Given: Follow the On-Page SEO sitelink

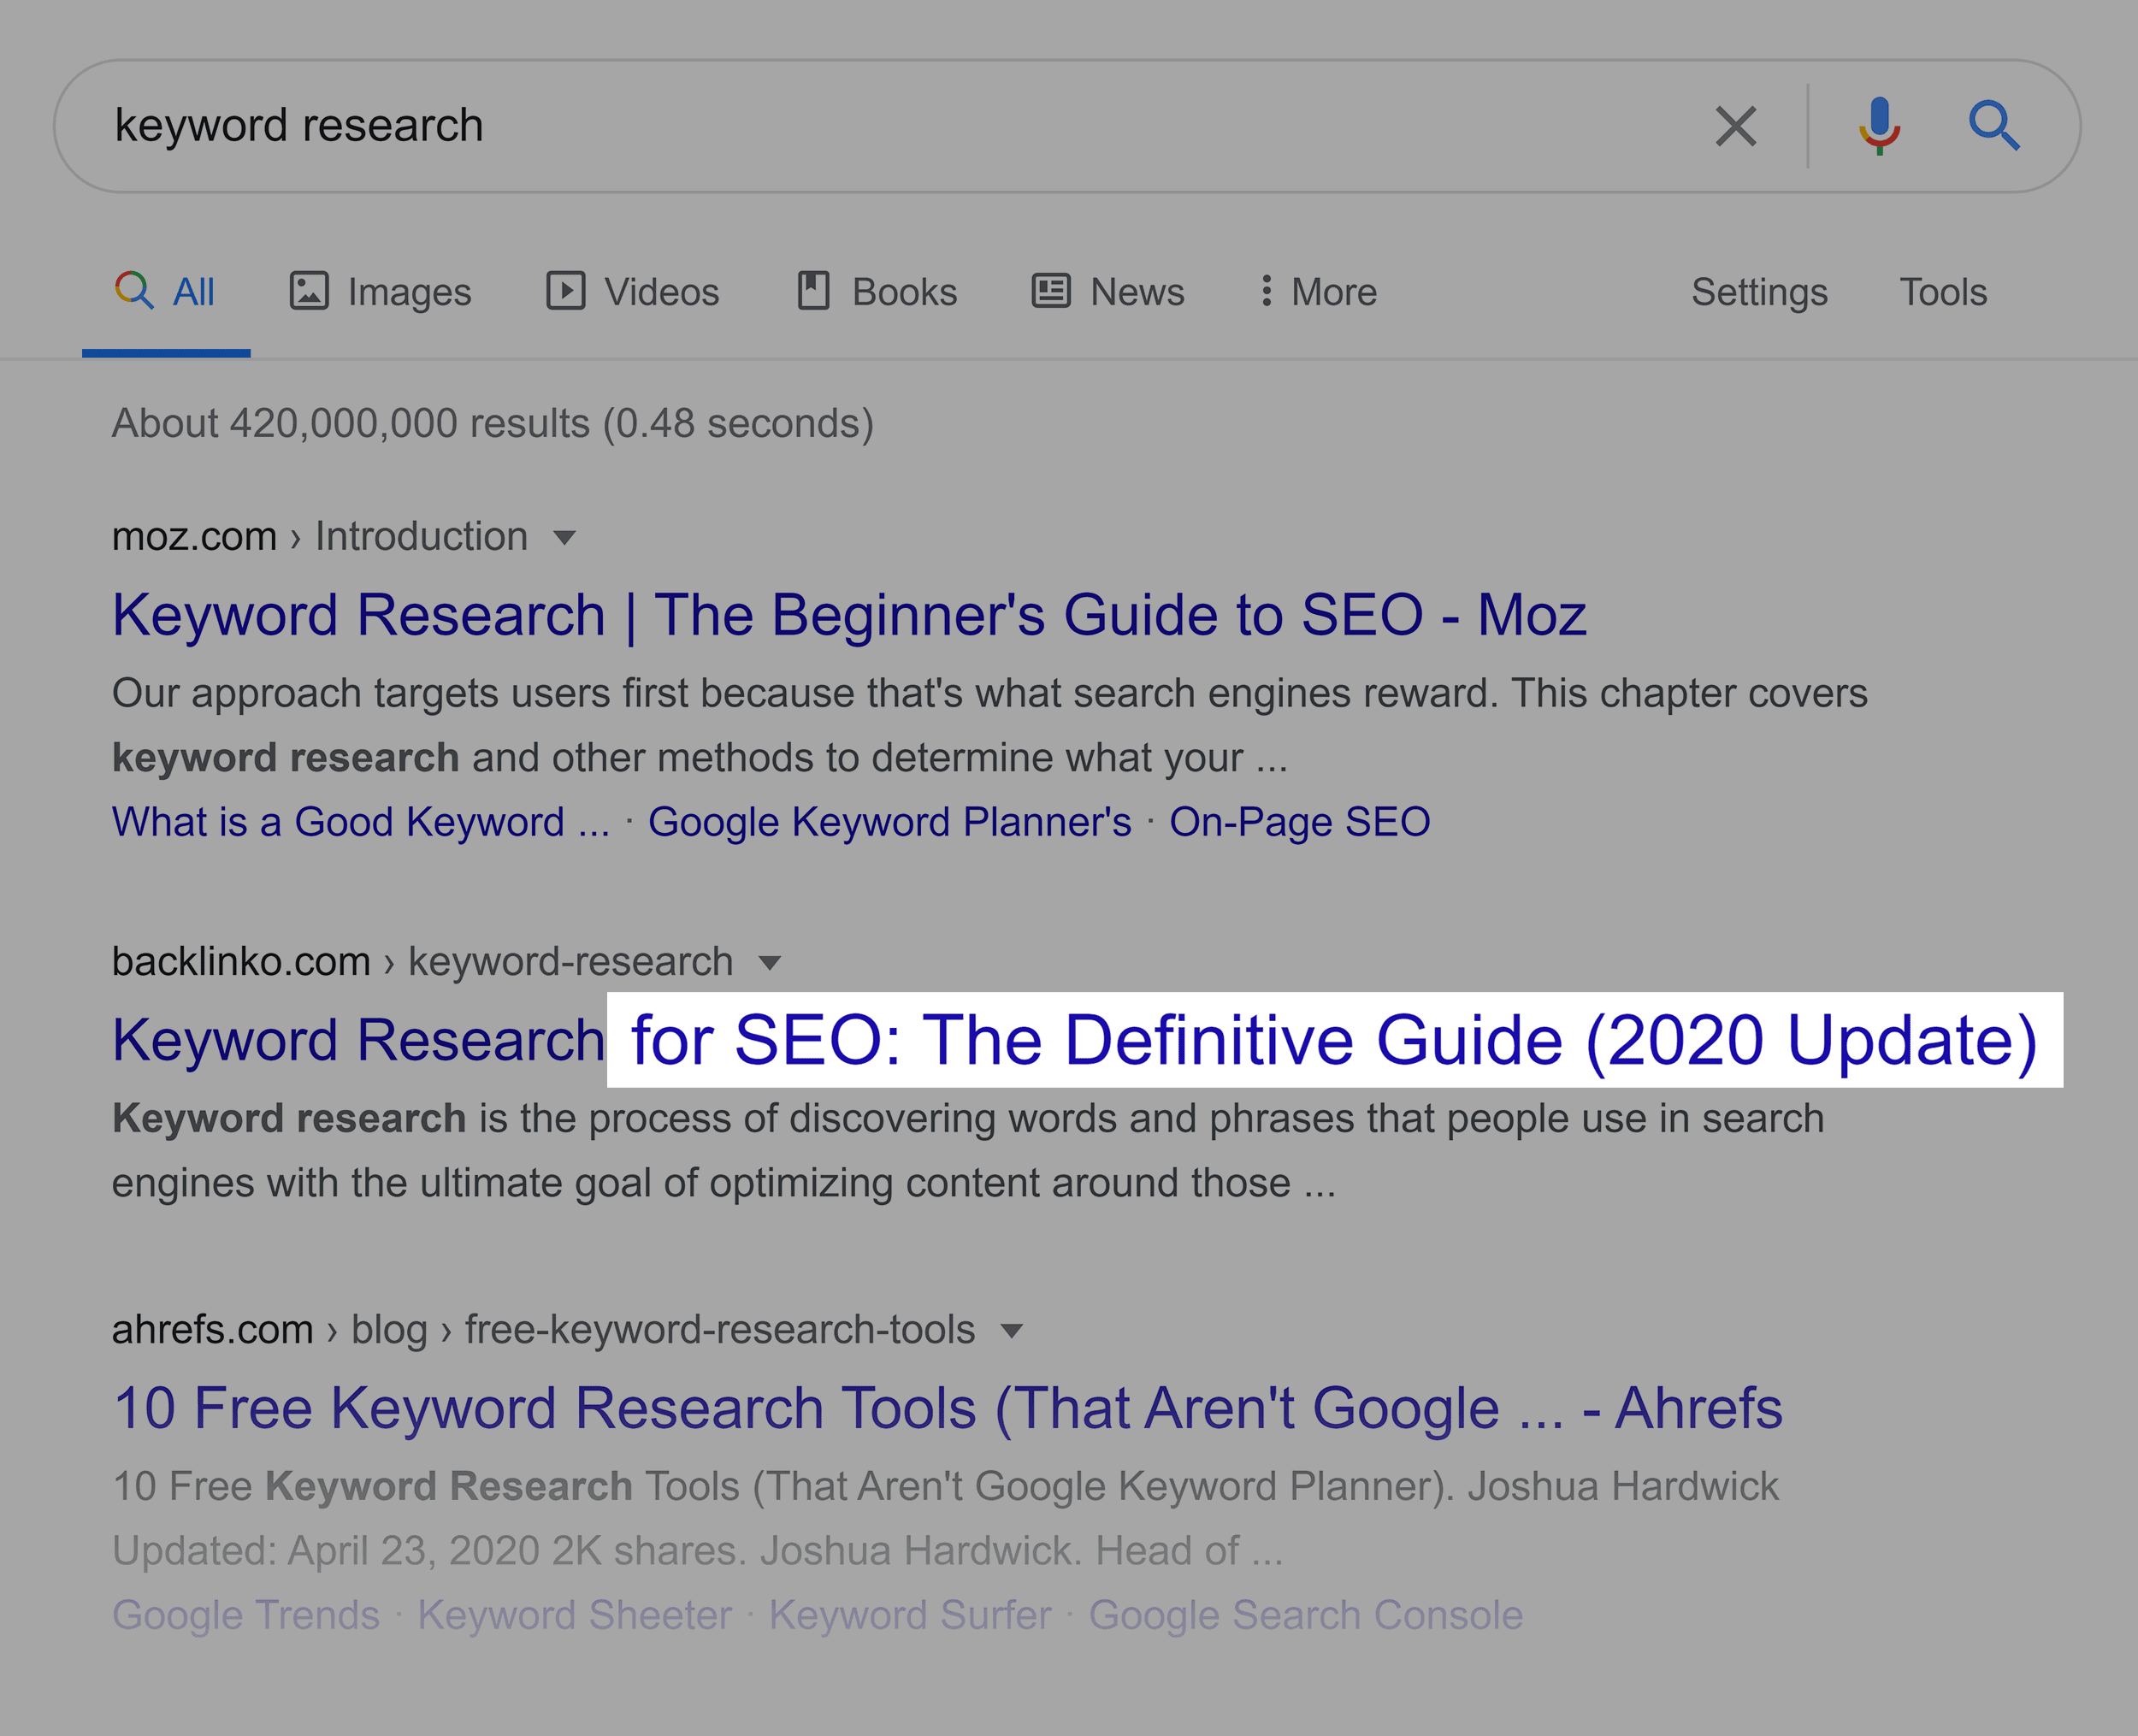Looking at the screenshot, I should click(1300, 822).
